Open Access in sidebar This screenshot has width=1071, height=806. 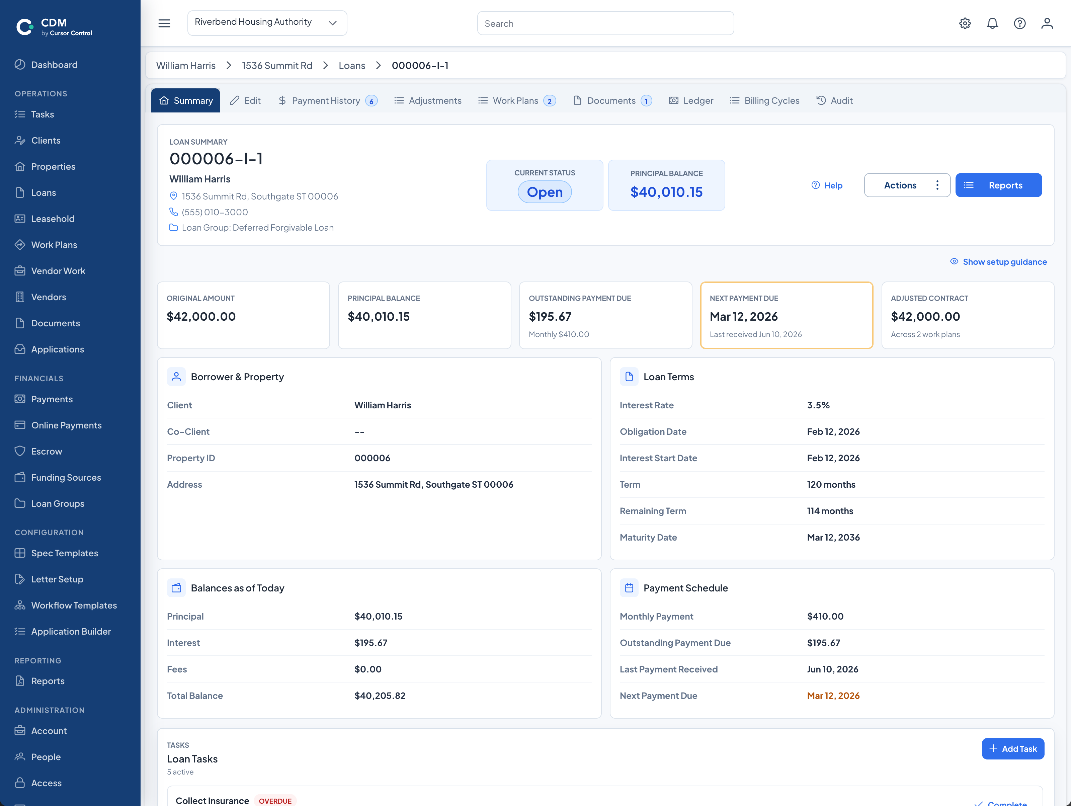click(47, 783)
